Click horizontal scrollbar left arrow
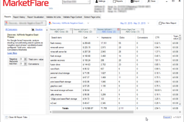The height and width of the screenshot is (122, 184). pos(51,112)
